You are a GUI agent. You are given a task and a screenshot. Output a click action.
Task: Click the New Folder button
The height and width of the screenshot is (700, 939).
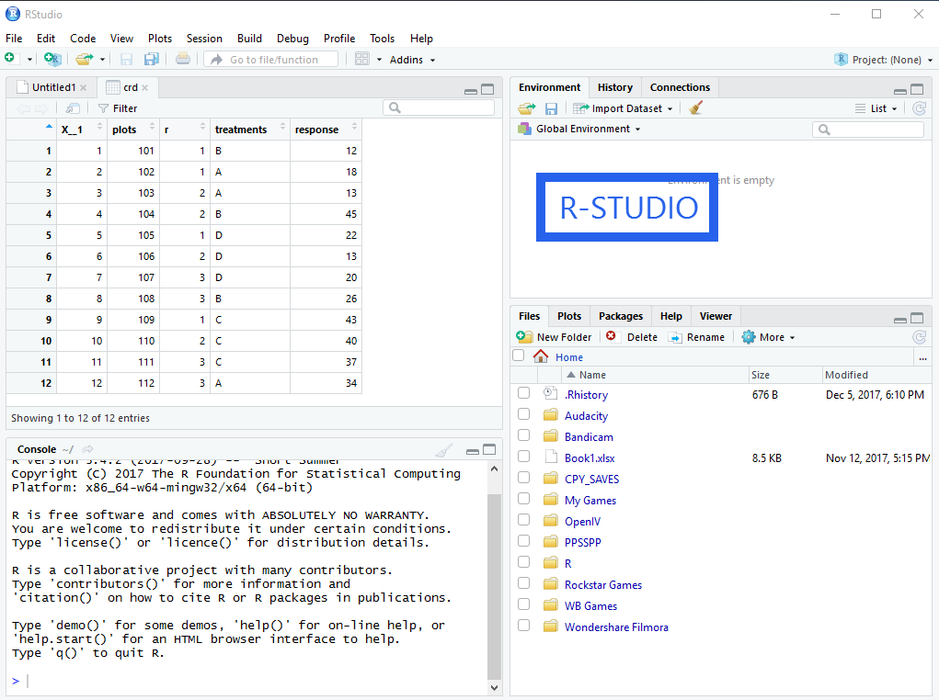(554, 337)
